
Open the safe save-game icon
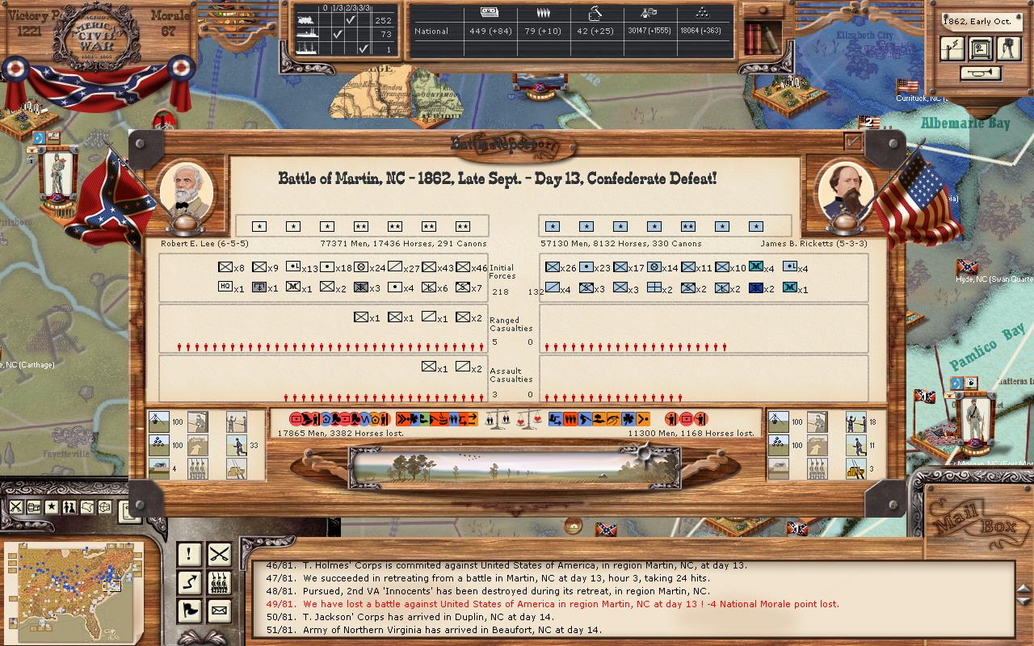coord(981,48)
